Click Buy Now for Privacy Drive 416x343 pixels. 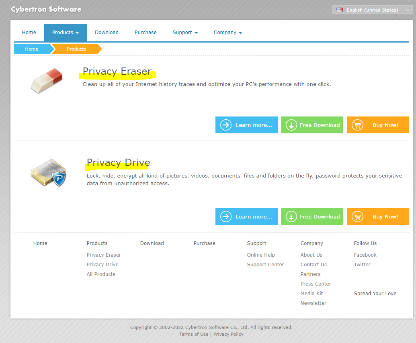pyautogui.click(x=378, y=216)
